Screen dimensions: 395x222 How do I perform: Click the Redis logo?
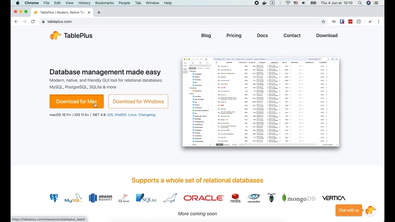(x=236, y=198)
